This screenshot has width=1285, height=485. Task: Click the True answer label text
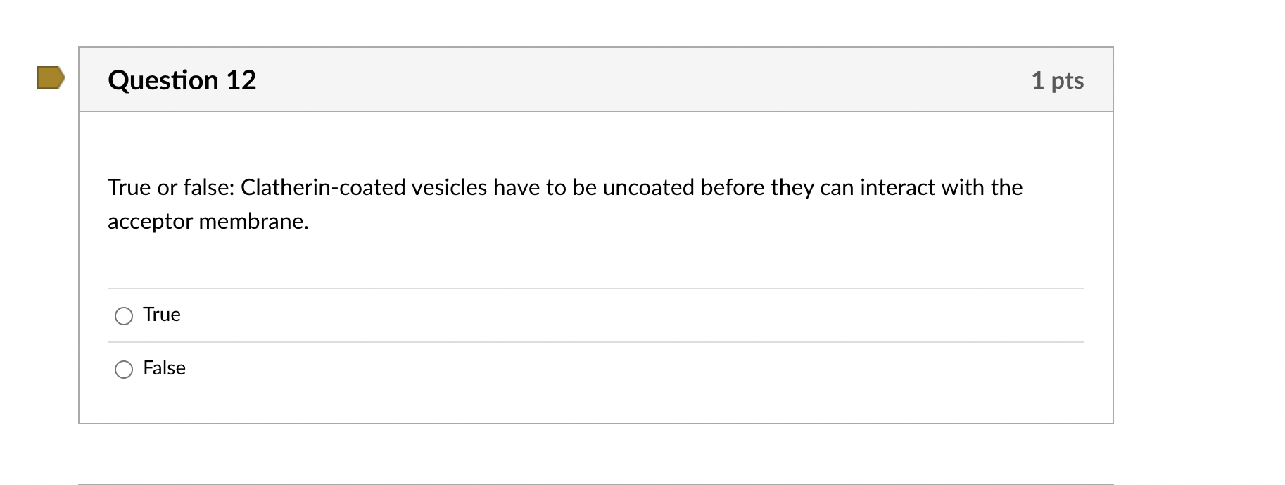point(162,315)
